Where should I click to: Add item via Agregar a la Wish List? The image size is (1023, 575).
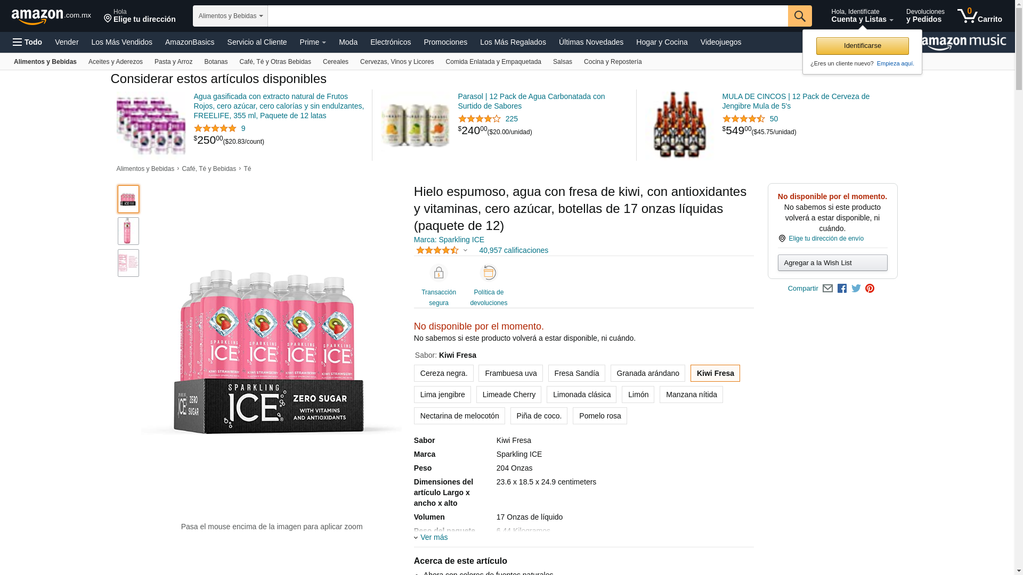(832, 262)
